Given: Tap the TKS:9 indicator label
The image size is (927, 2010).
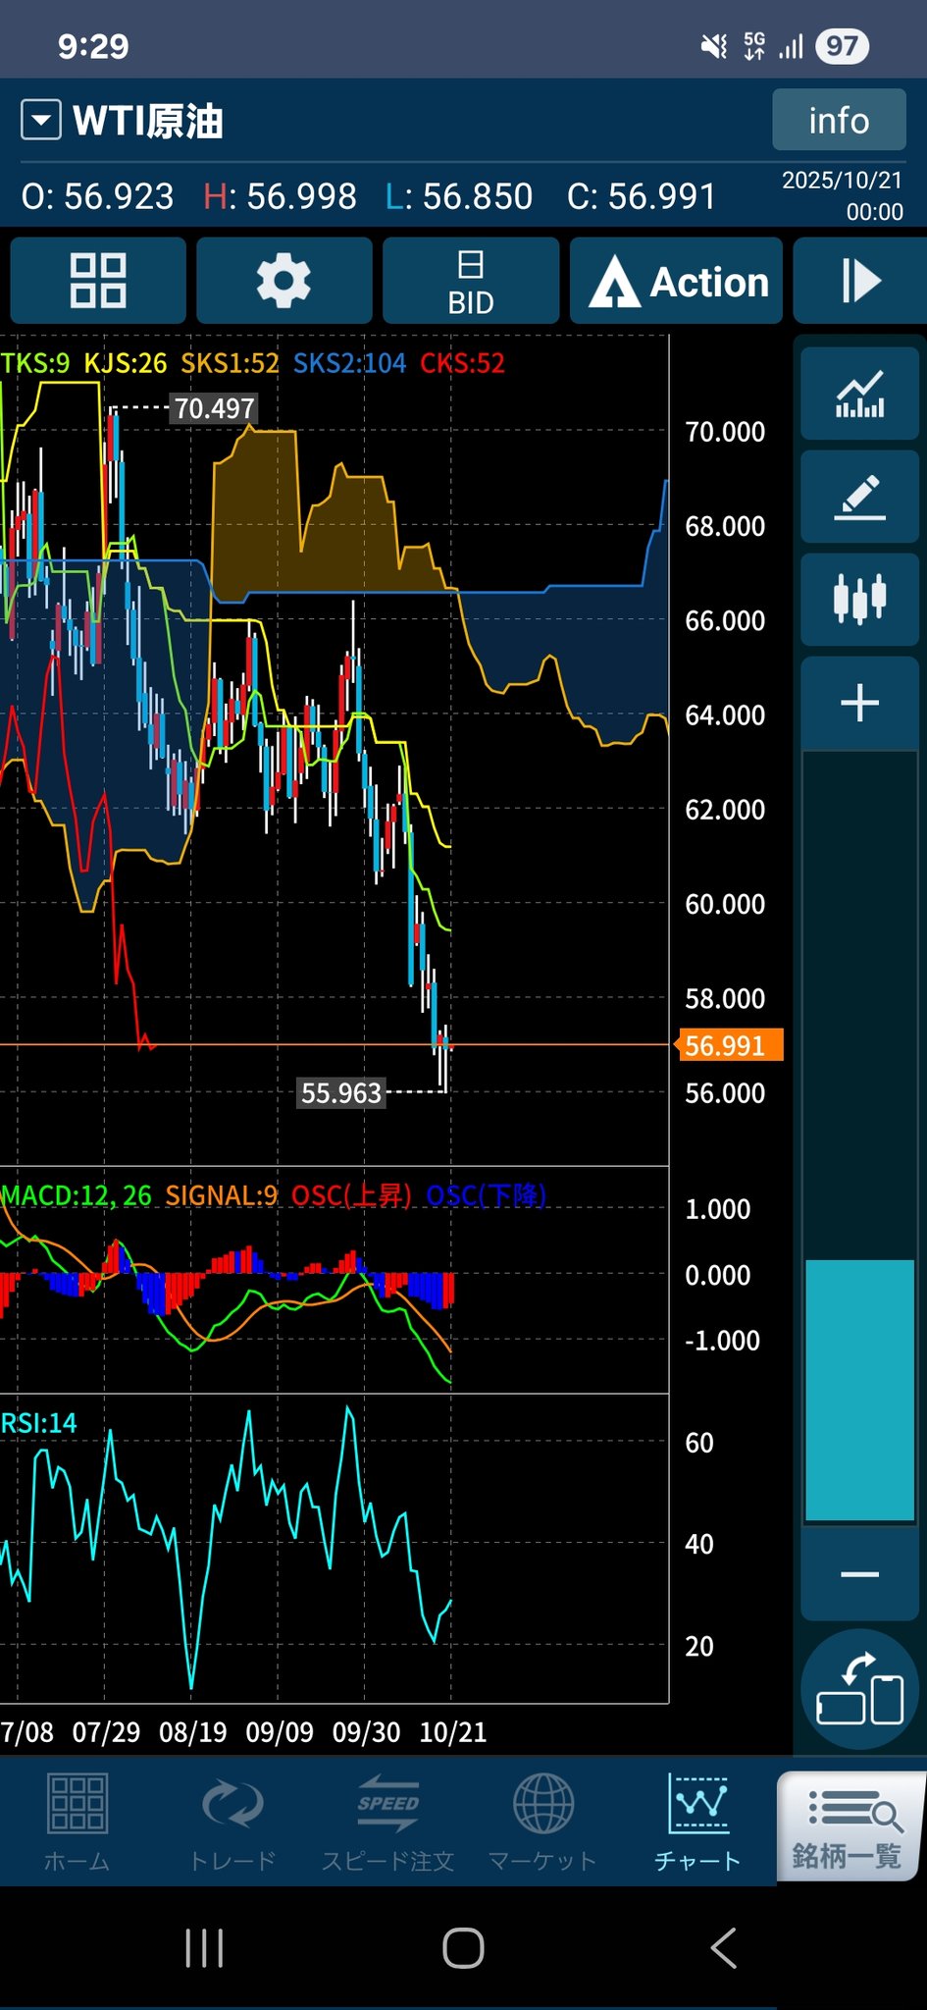Looking at the screenshot, I should [35, 363].
